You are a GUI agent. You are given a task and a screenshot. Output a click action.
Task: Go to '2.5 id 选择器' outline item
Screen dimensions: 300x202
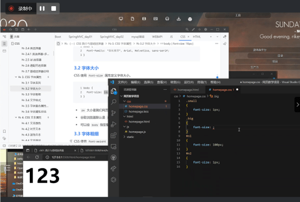coord(31,60)
